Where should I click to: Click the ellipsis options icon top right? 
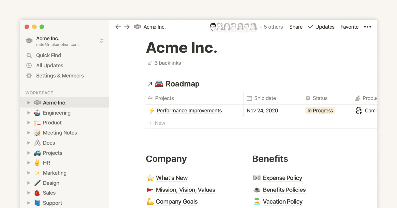pyautogui.click(x=367, y=27)
